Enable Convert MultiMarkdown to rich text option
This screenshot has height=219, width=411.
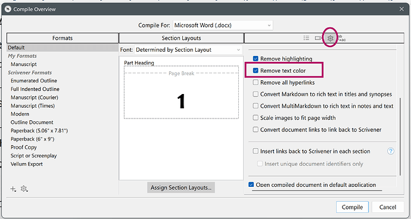pos(256,106)
